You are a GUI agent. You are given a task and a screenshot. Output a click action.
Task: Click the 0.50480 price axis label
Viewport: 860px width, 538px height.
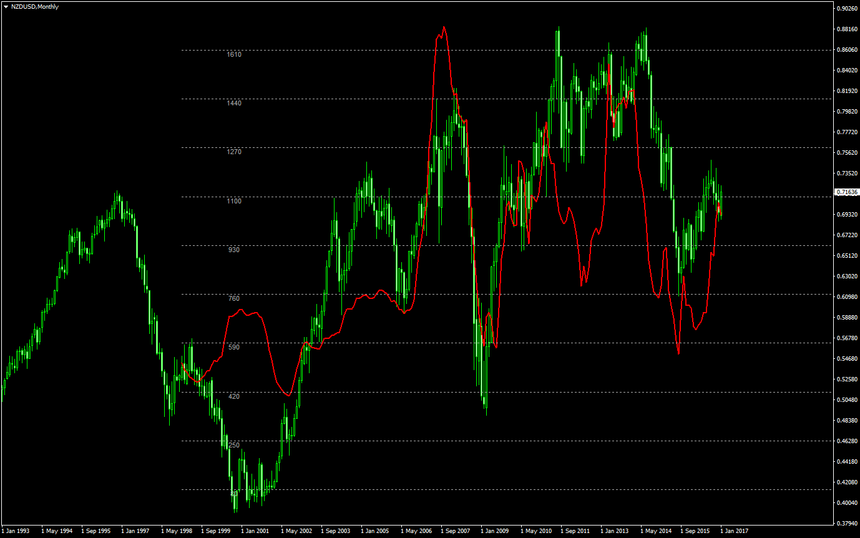846,400
